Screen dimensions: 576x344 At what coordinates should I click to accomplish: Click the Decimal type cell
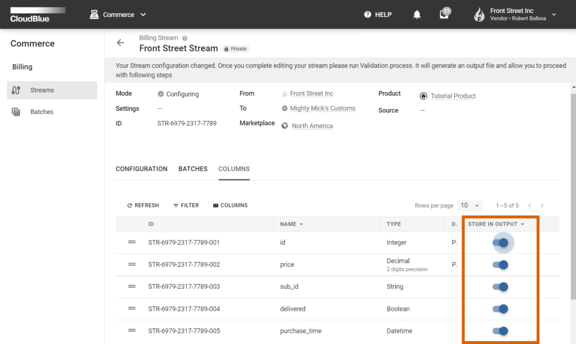pos(398,261)
